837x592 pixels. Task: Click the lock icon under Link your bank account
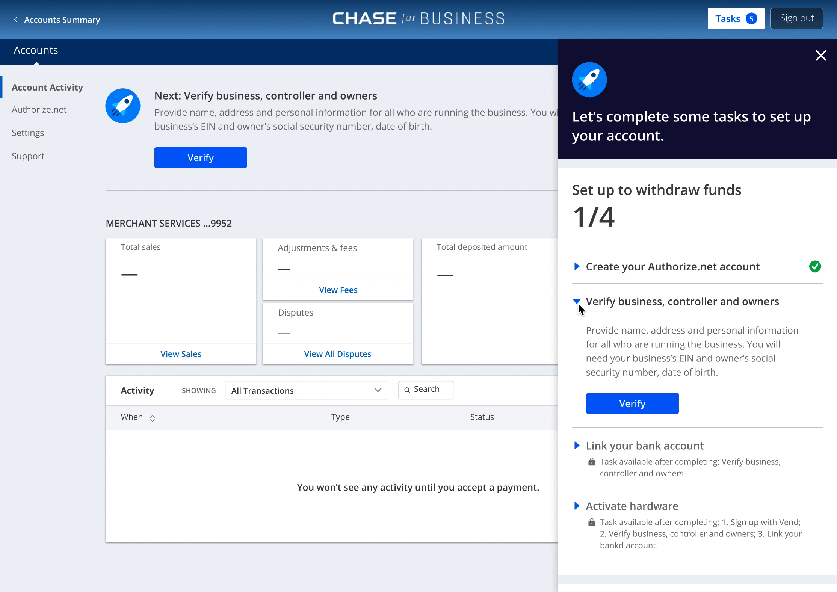(x=592, y=462)
